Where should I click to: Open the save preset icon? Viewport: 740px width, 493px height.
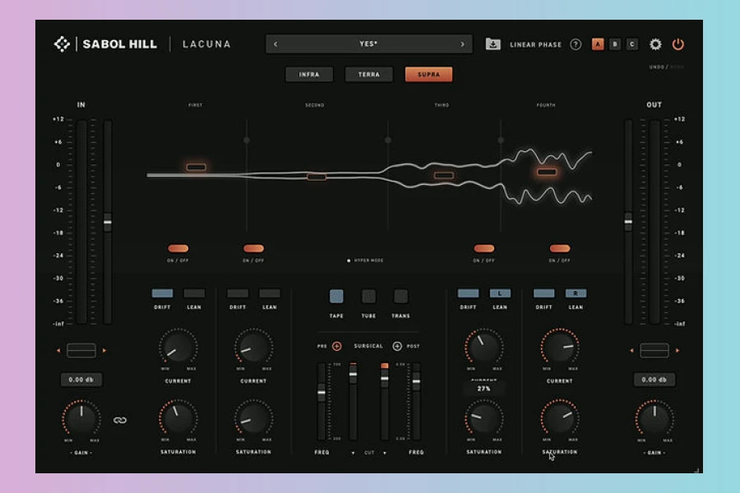tap(493, 44)
